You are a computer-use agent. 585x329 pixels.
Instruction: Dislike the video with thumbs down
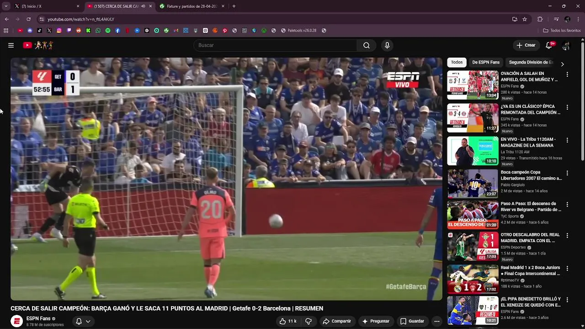308,321
